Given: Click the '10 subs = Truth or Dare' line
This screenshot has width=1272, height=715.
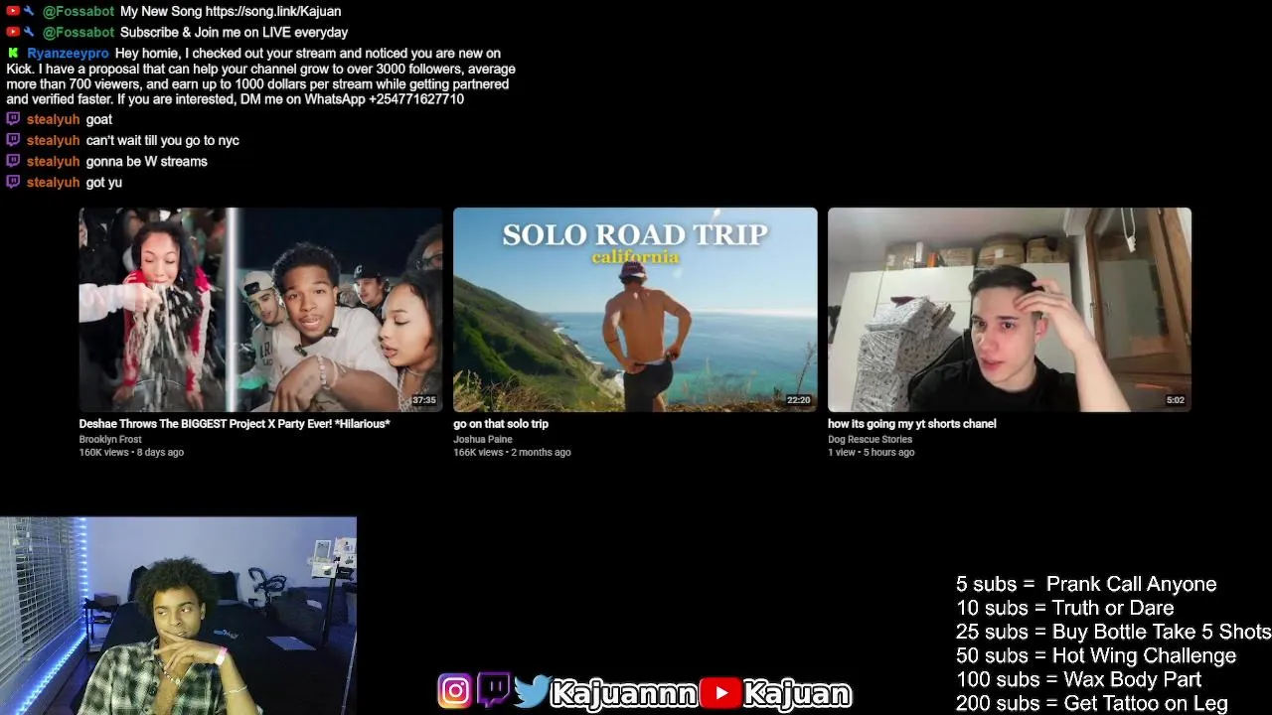Looking at the screenshot, I should pyautogui.click(x=1064, y=608).
